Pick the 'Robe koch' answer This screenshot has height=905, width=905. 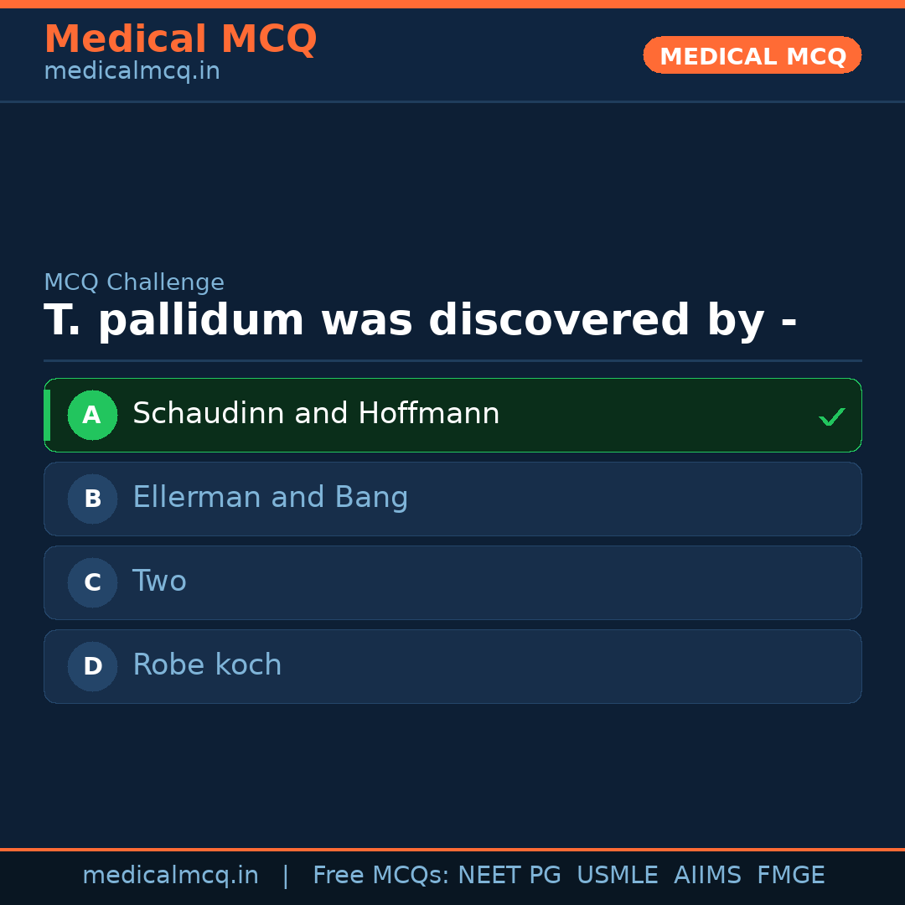[207, 665]
